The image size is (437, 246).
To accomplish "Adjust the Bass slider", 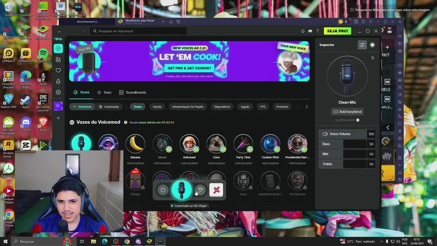I will 347,144.
